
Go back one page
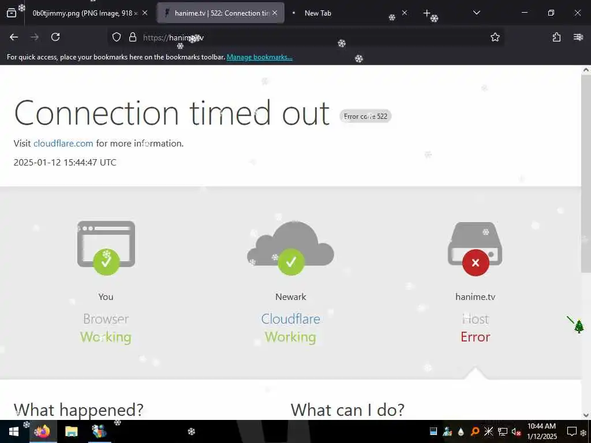point(14,37)
